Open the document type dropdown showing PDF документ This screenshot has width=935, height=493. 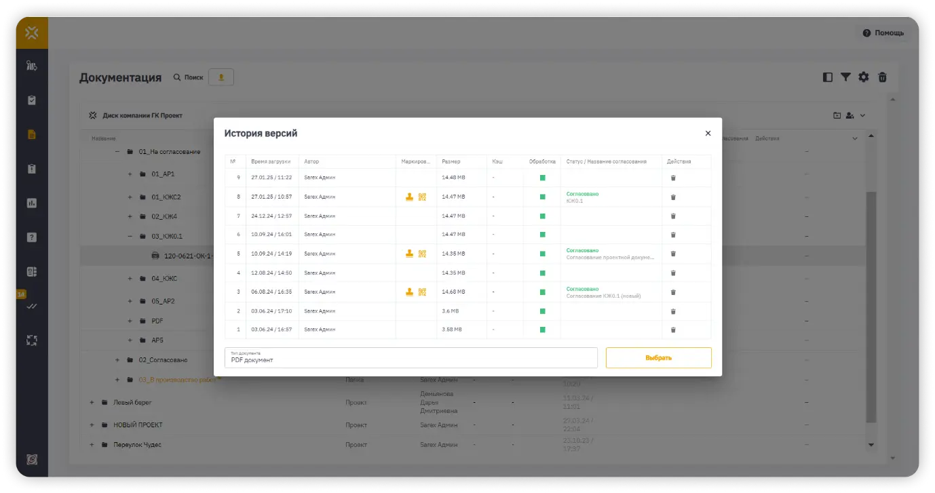pos(411,357)
